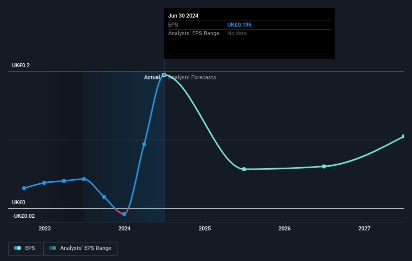This screenshot has height=261, width=412.
Task: Click the Analysts' EPS Range tooltip row label
Action: [194, 34]
